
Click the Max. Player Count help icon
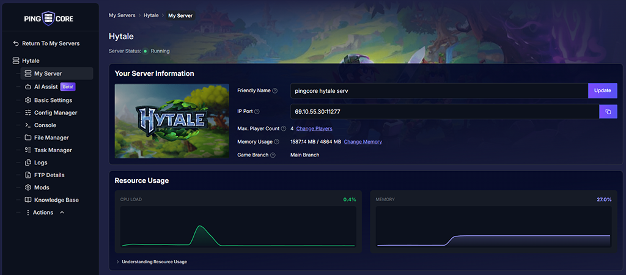coord(284,128)
